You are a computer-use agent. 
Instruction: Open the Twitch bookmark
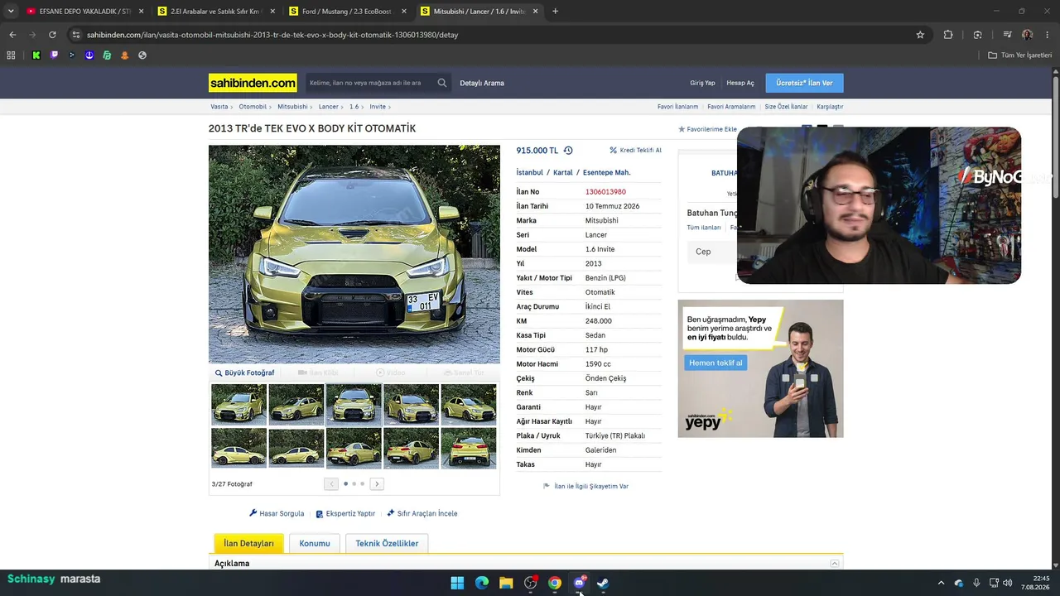coord(54,55)
